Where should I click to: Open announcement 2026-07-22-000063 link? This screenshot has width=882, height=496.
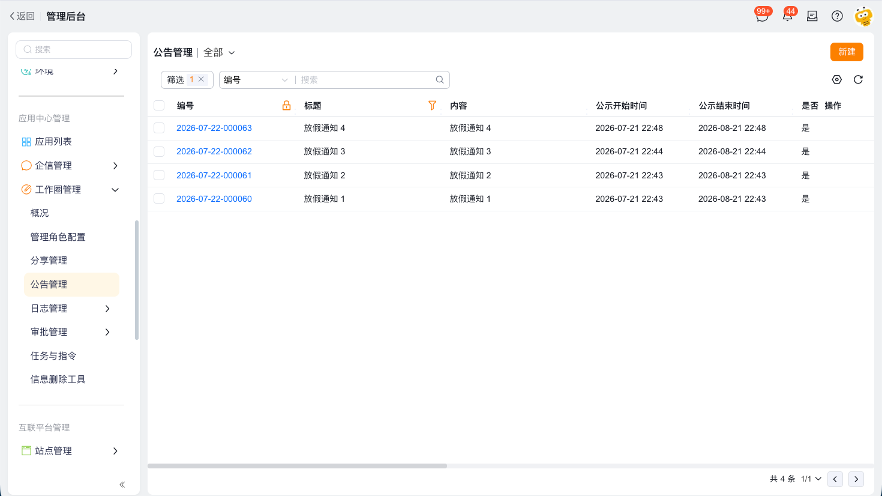(214, 128)
